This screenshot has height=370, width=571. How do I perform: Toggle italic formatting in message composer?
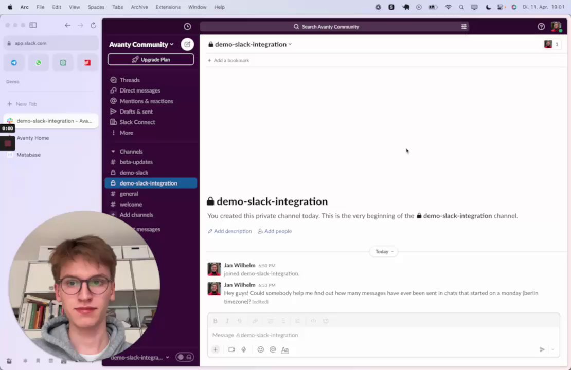[227, 321]
